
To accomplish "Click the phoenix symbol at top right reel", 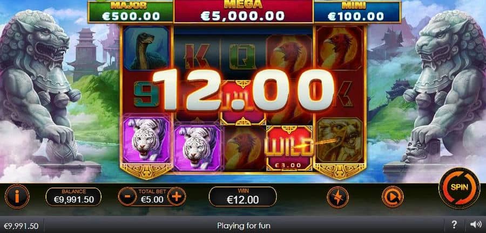I will 340,48.
